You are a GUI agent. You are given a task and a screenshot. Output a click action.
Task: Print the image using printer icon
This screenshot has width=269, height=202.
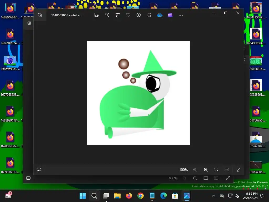(x=149, y=15)
